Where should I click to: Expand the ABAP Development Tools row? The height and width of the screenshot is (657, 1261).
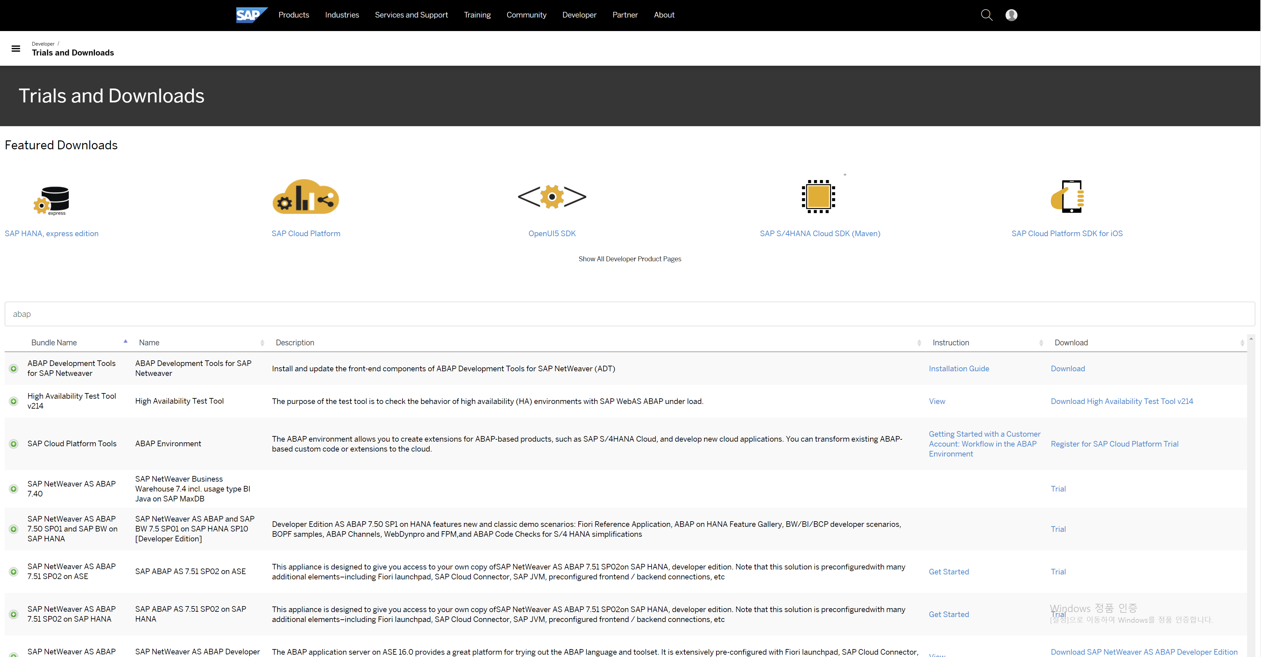click(x=14, y=368)
